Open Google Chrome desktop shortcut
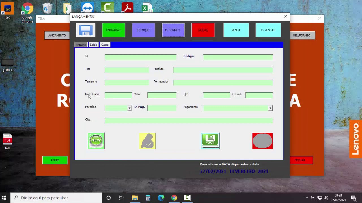Image resolution: width=362 pixels, height=203 pixels. tap(27, 13)
